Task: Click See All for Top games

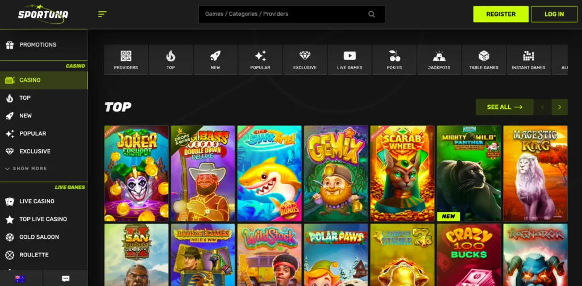Action: tap(505, 107)
